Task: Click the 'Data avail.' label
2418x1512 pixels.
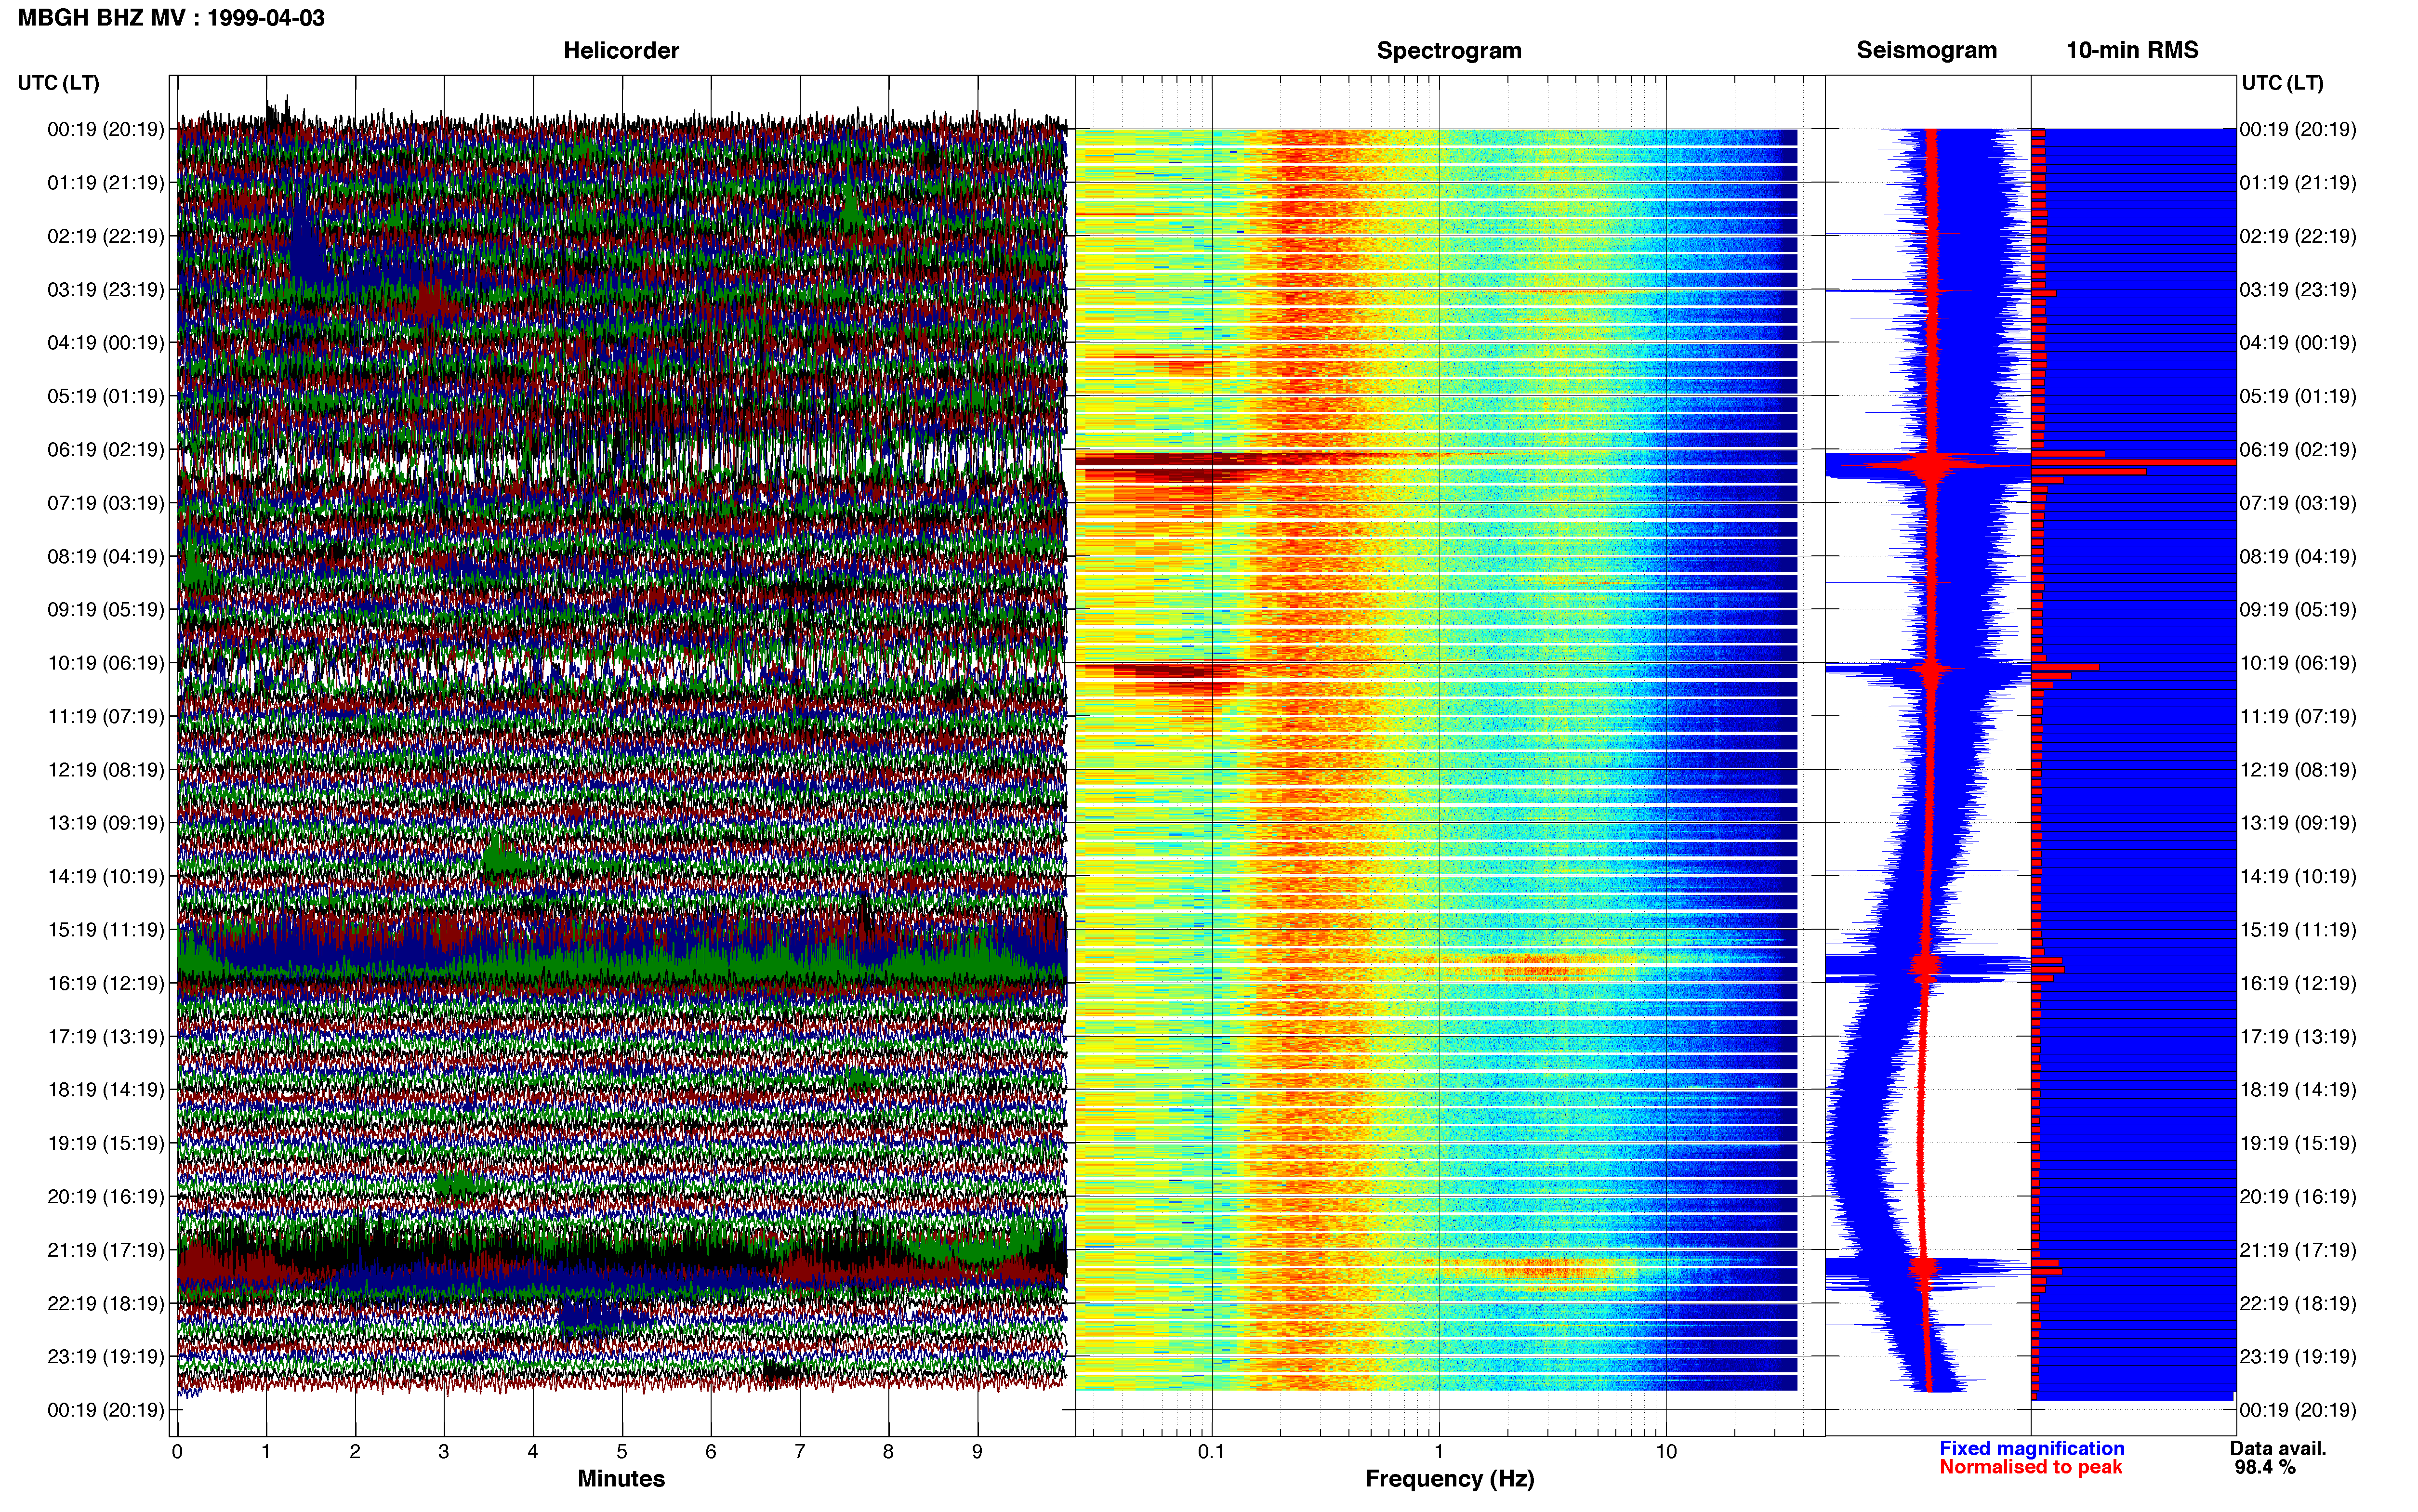Action: click(x=2278, y=1448)
